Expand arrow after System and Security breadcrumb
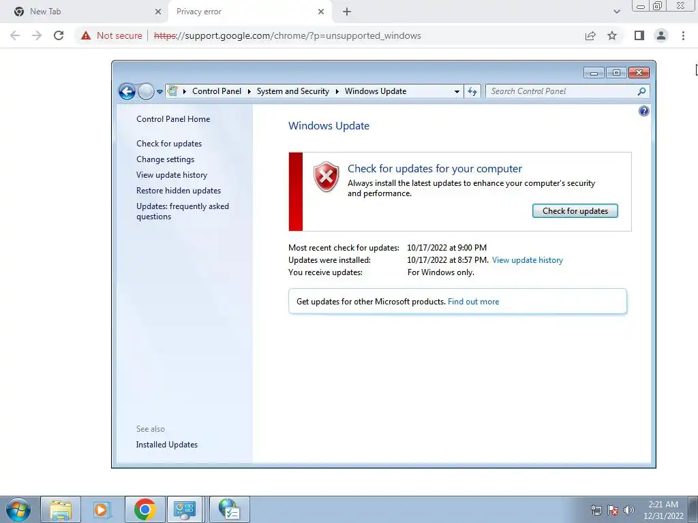Screen dimensions: 698x523 pos(337,92)
